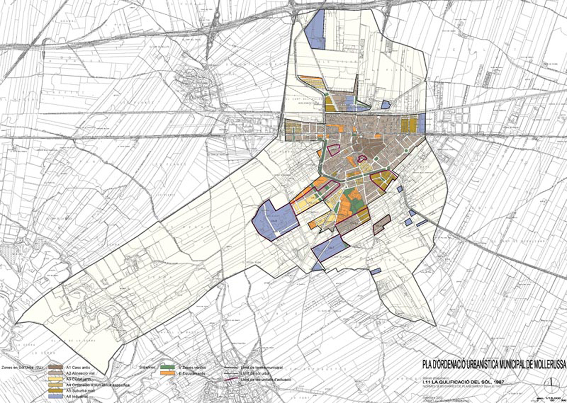Click the 'A1 Casc antic' legend label
The image size is (567, 403).
click(78, 367)
